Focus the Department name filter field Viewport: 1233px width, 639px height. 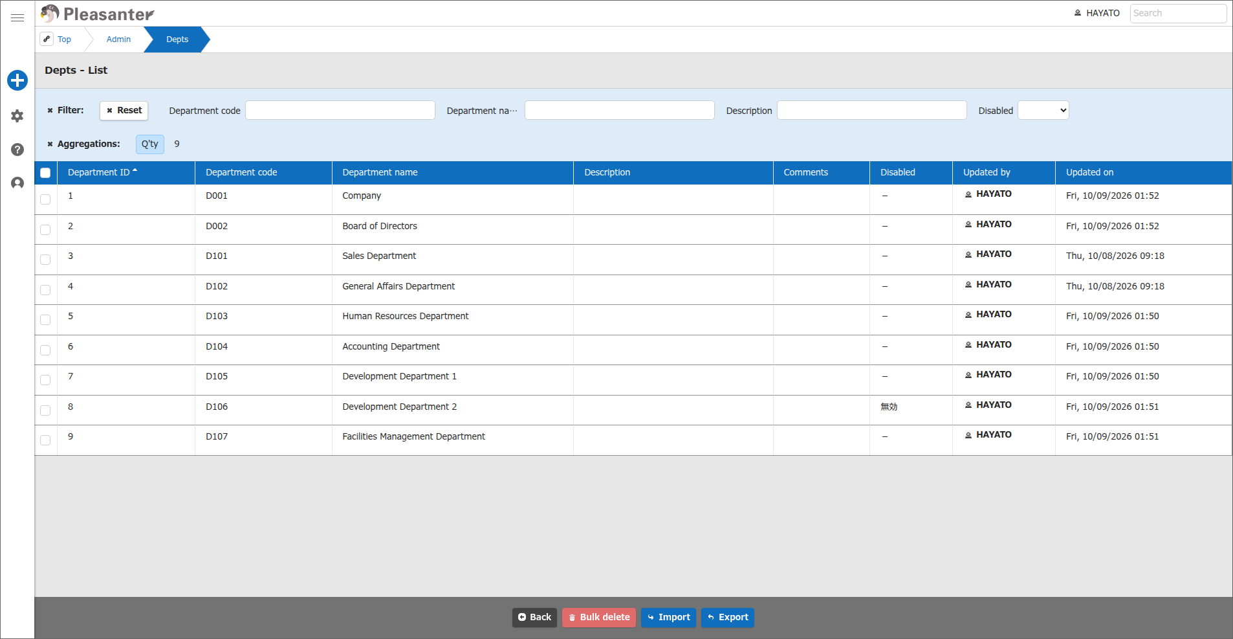[x=620, y=110]
